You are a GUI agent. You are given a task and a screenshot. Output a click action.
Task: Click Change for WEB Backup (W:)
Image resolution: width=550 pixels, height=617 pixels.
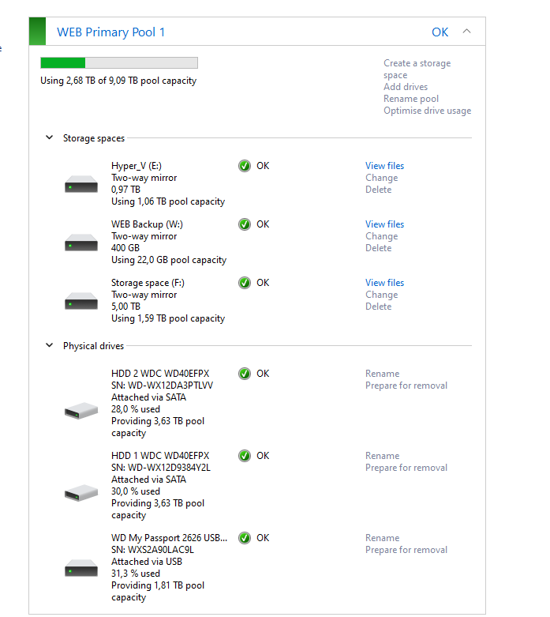pyautogui.click(x=381, y=236)
